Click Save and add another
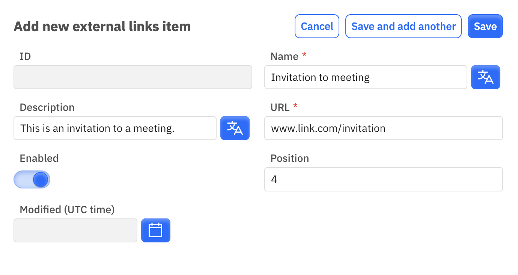518x275 pixels. [x=404, y=26]
